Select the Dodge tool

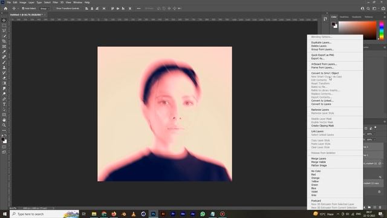tap(4, 94)
